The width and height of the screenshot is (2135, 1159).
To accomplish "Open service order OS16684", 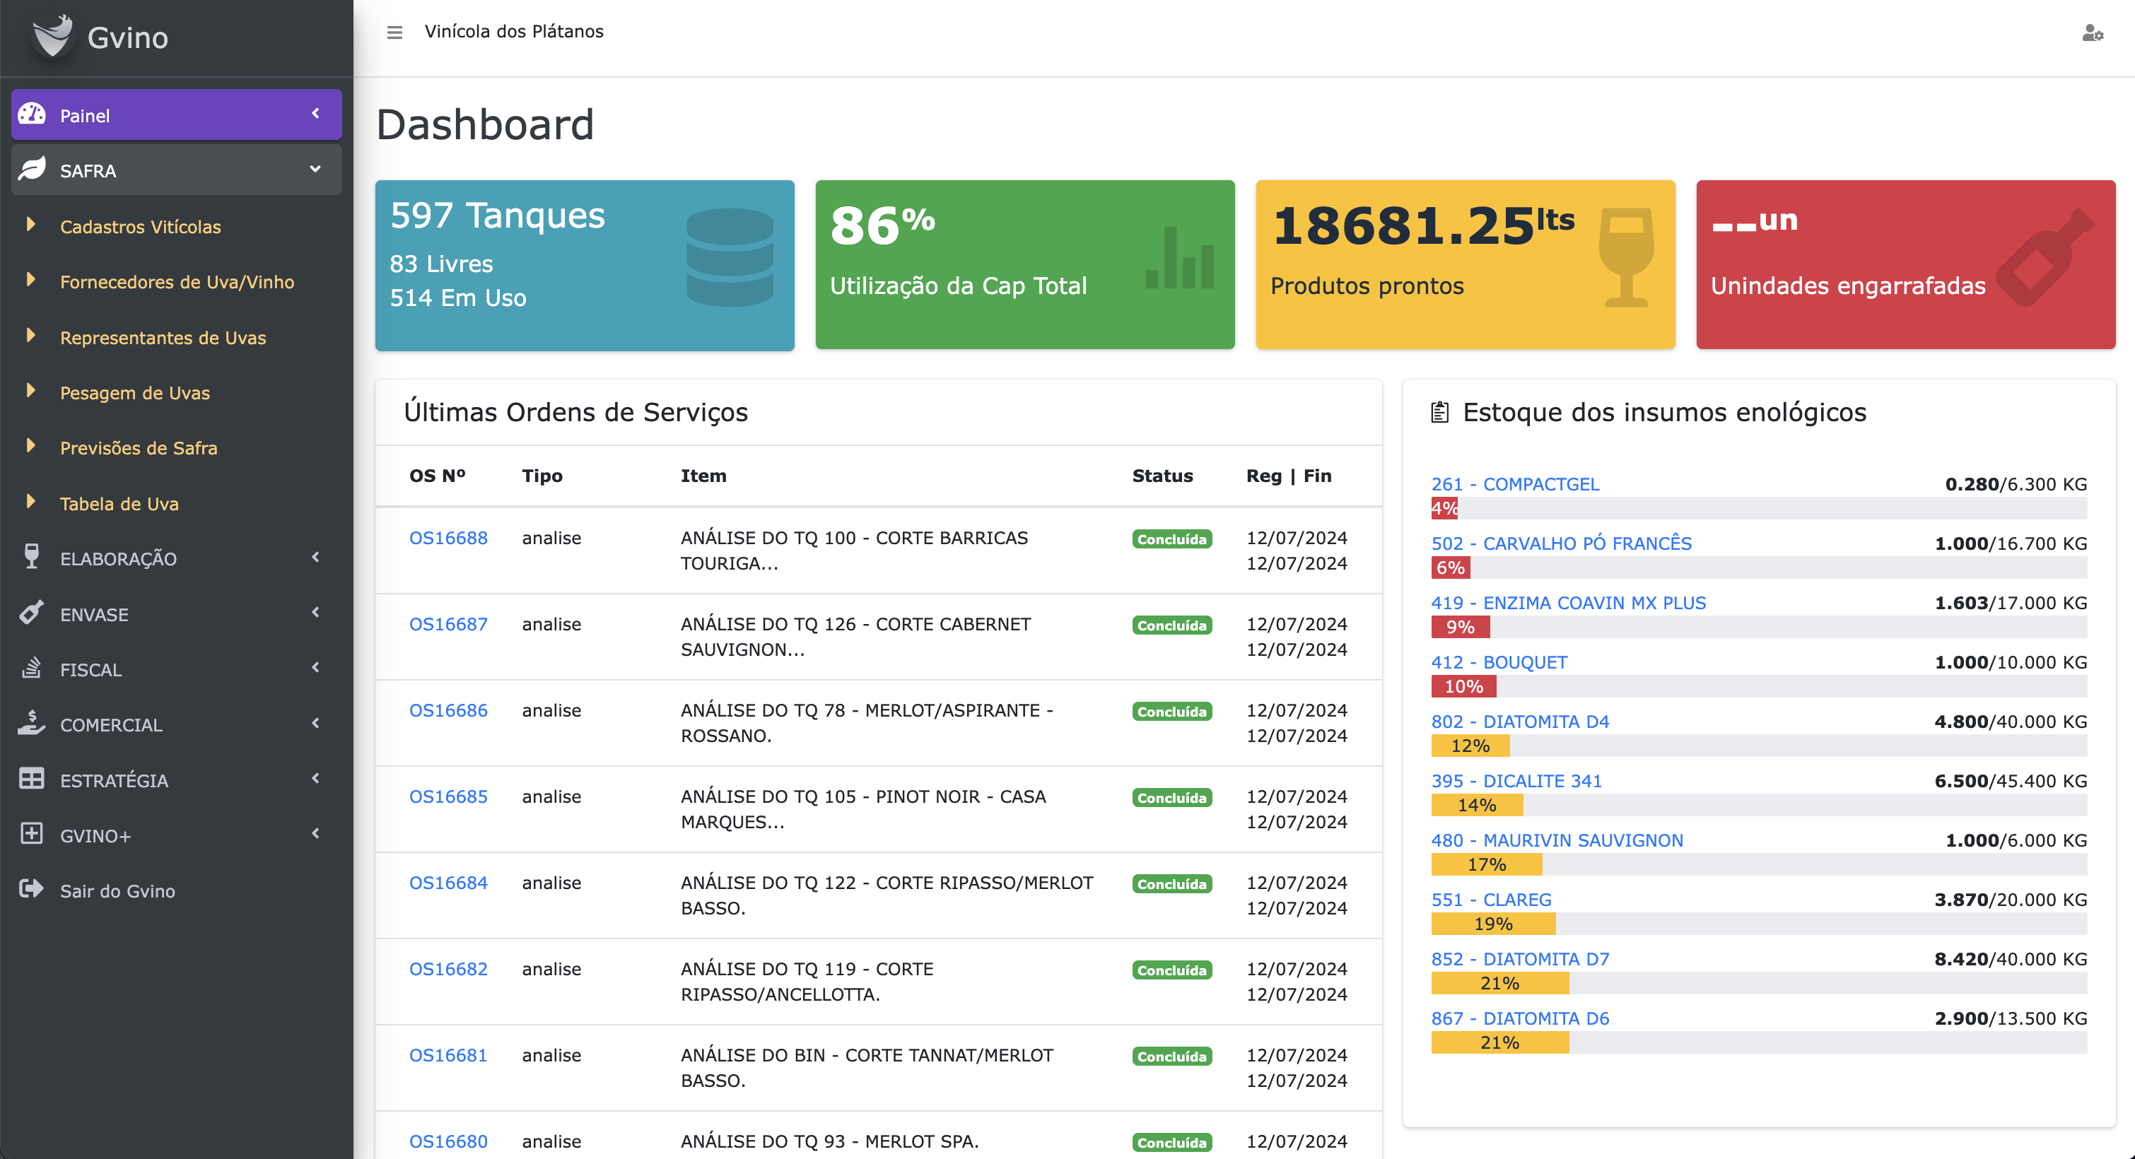I will coord(448,883).
